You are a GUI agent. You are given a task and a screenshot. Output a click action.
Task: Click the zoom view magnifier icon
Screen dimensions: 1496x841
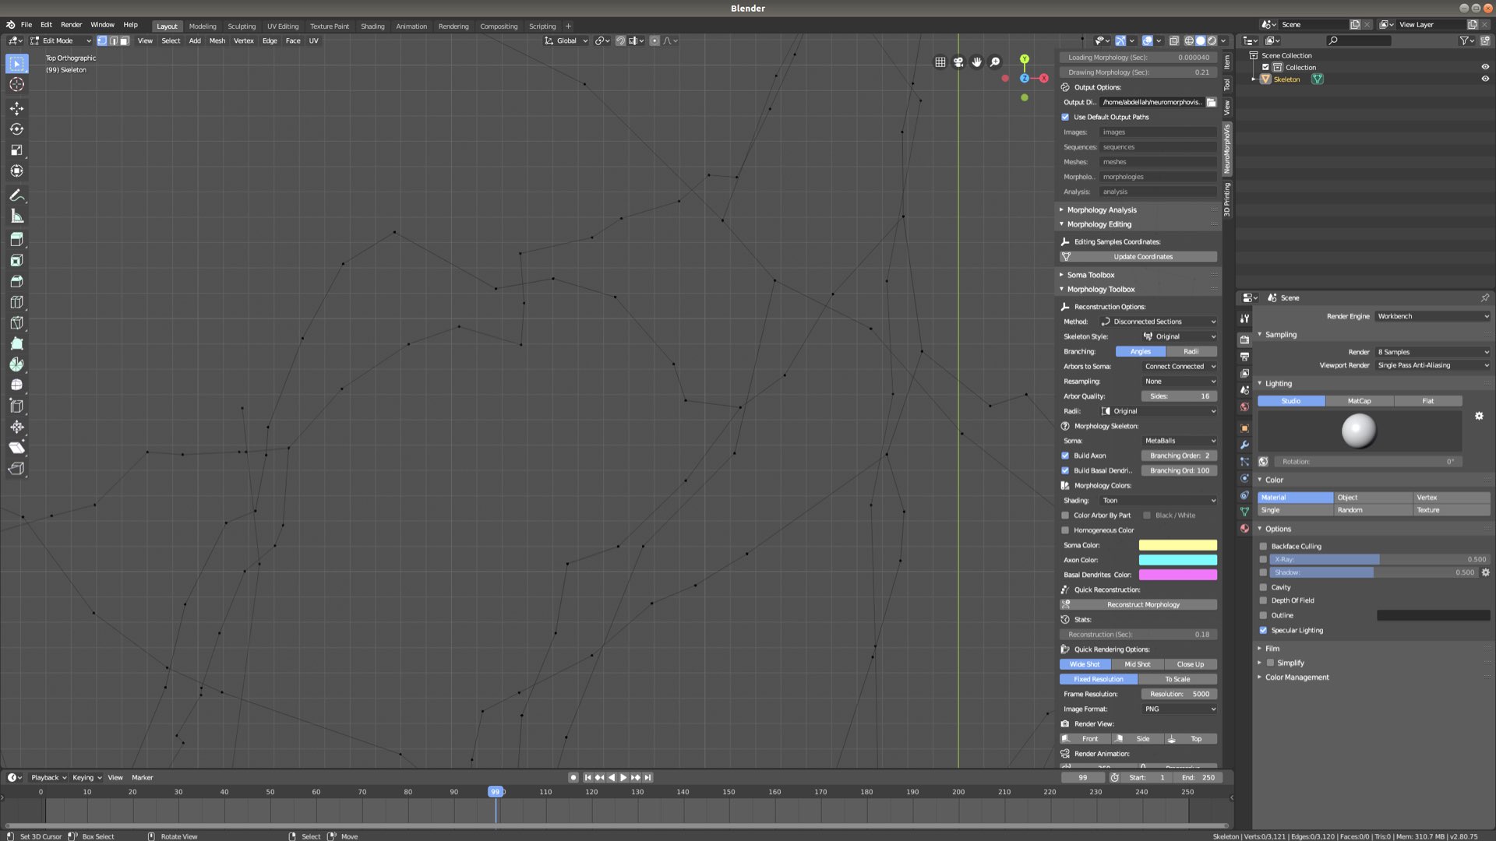(x=995, y=62)
